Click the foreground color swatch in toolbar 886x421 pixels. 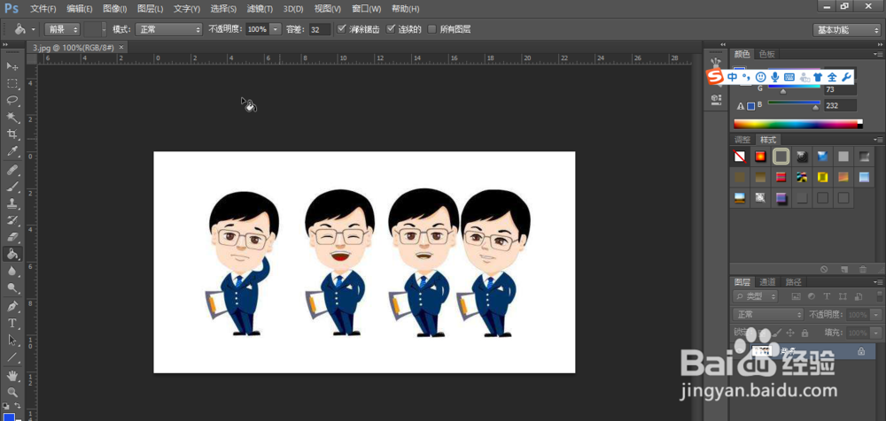(7, 417)
